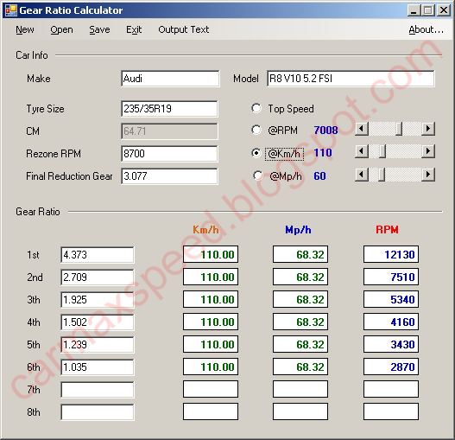Click the 6th gear ratio field 1.035
This screenshot has height=440, width=455.
(98, 367)
